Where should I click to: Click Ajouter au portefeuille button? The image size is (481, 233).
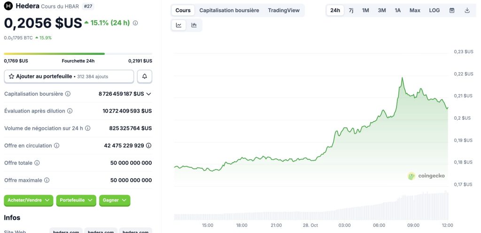[x=69, y=76]
